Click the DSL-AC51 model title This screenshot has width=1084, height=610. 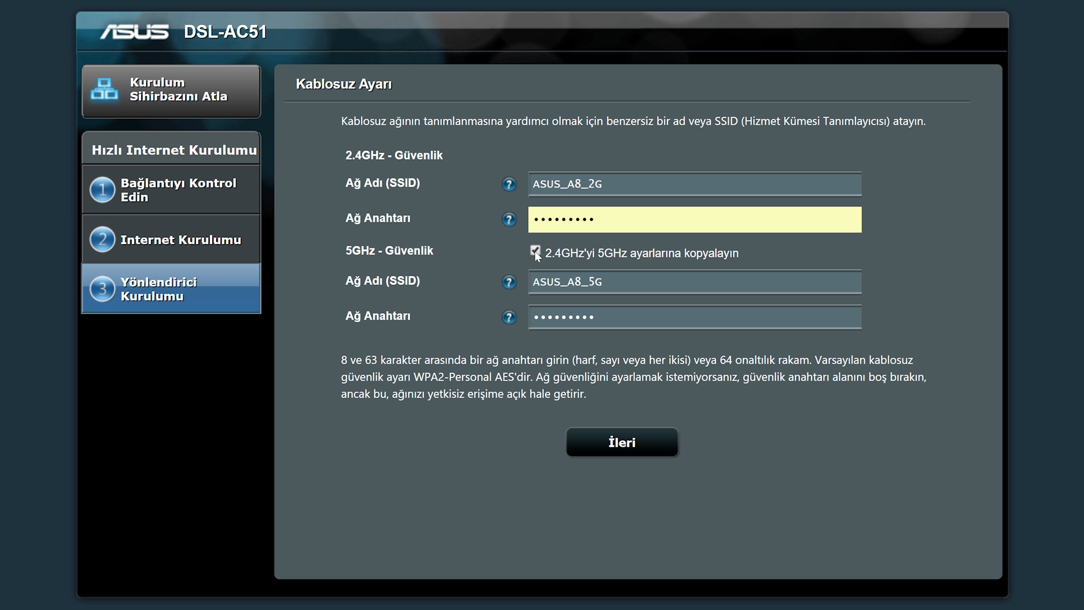[x=225, y=32]
